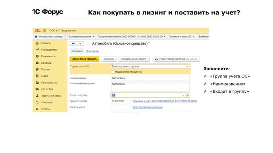
Task: Go back with the left arrow button
Action: tap(73, 43)
